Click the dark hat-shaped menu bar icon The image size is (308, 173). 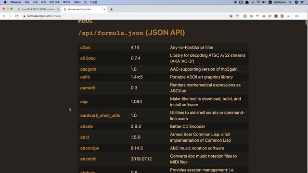247,2
